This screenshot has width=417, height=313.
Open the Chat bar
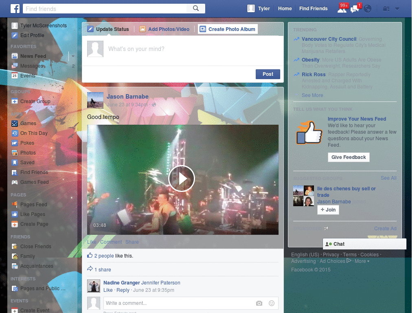pos(364,244)
